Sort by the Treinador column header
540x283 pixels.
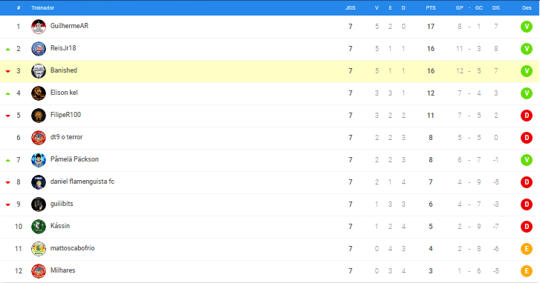(42, 7)
